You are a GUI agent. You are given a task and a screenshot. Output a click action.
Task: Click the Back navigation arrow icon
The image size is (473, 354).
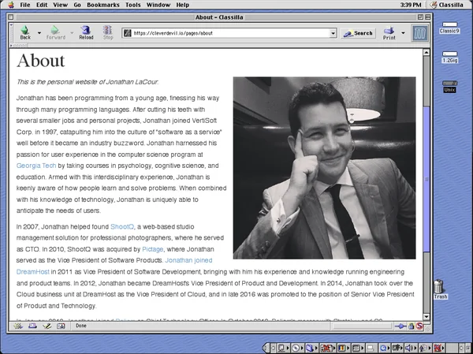tap(25, 31)
